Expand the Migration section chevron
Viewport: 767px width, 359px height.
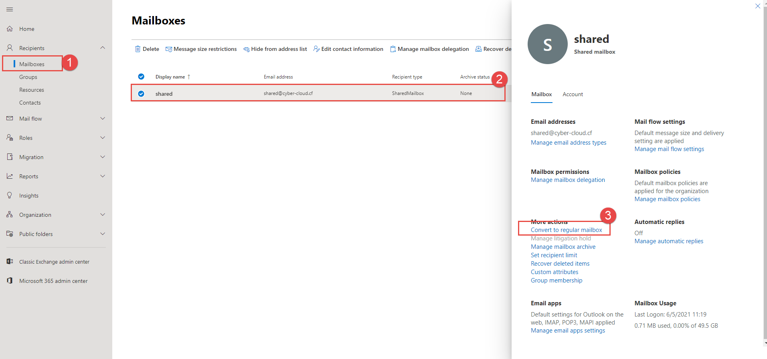coord(103,157)
